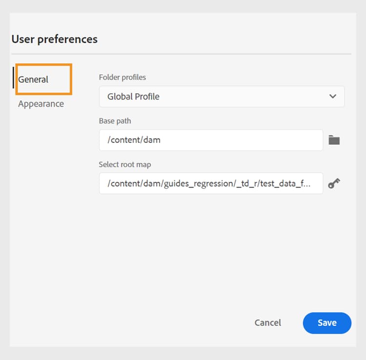Click the key icon next to root map
This screenshot has height=360, width=366.
334,183
